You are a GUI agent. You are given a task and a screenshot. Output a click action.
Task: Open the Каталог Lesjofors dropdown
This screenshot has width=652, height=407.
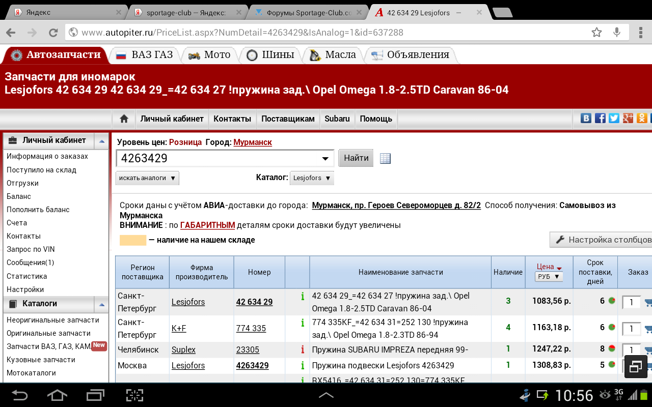312,178
